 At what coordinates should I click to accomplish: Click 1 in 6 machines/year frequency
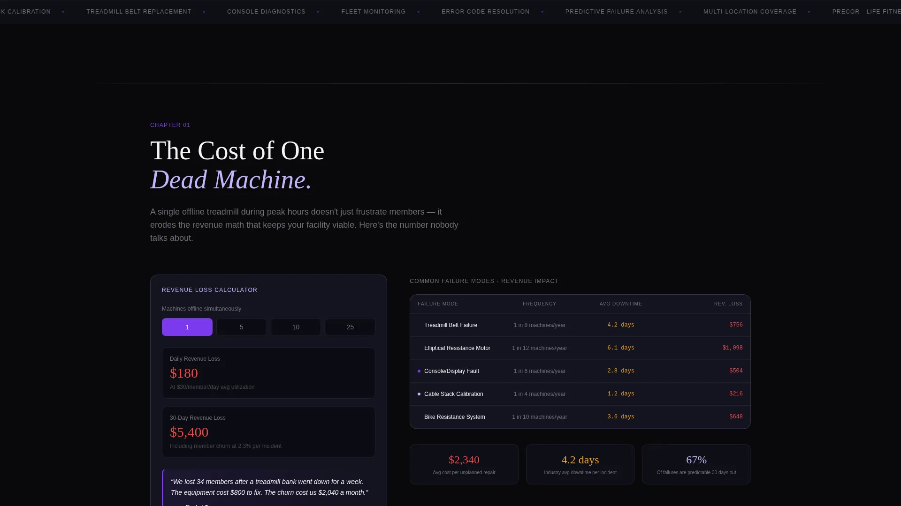point(539,371)
